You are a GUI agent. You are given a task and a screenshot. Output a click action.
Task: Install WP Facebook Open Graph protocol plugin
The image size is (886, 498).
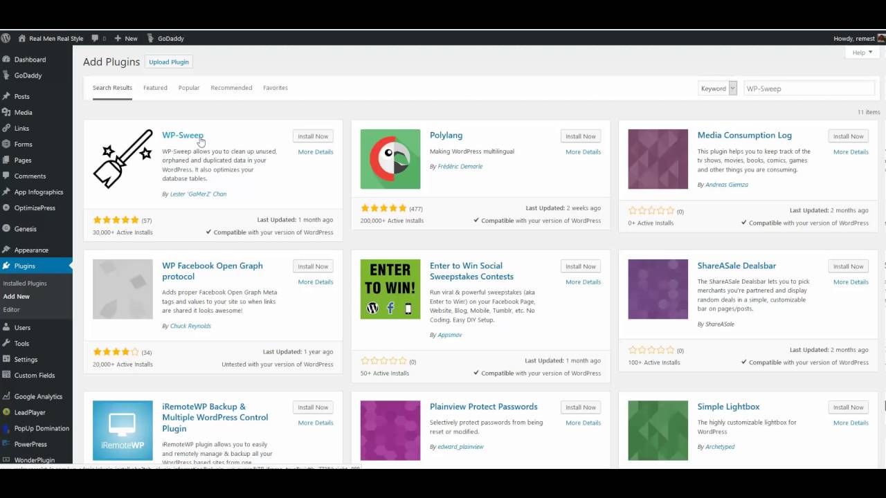313,266
